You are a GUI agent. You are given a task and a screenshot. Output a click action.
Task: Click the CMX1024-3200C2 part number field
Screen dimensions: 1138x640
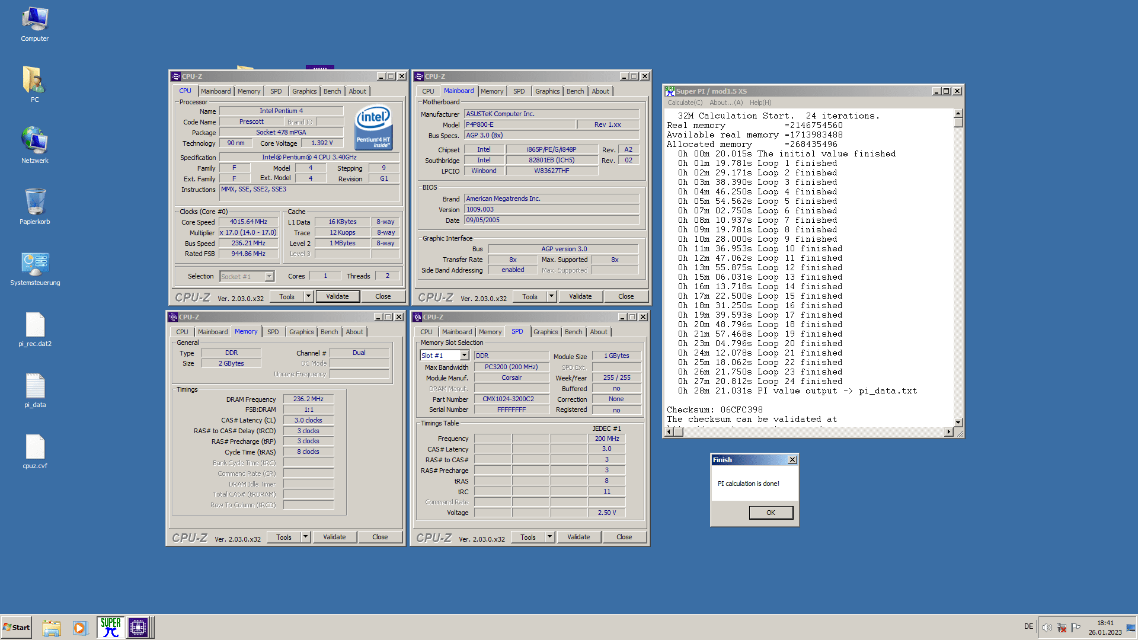[511, 399]
